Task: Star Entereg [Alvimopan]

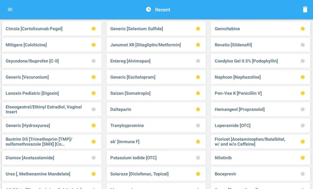Action: pos(198,61)
